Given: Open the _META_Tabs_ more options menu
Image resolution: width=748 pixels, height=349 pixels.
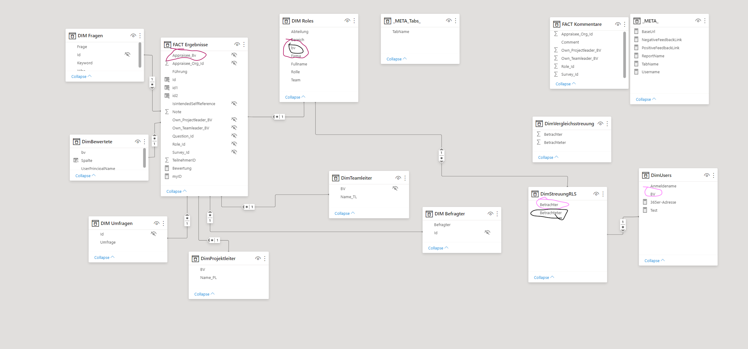Looking at the screenshot, I should pos(456,21).
